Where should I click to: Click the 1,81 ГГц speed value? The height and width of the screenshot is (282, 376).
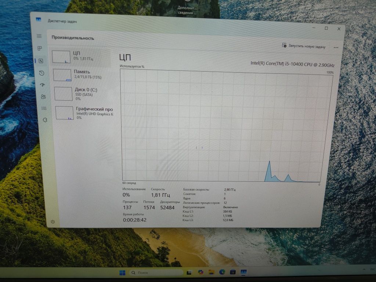point(160,195)
